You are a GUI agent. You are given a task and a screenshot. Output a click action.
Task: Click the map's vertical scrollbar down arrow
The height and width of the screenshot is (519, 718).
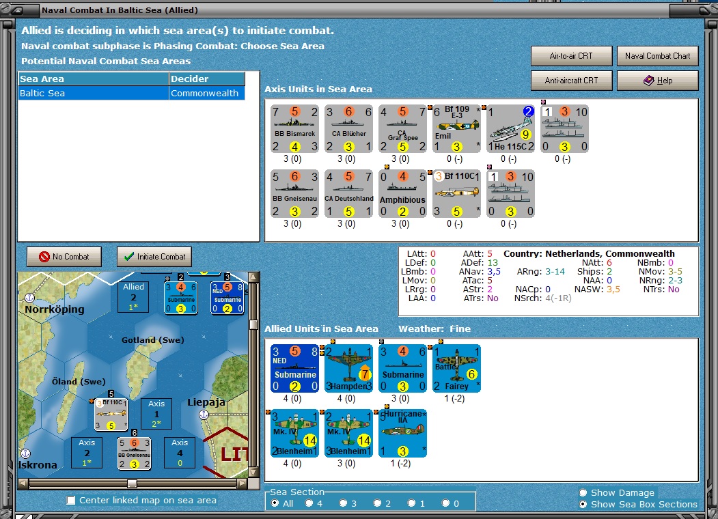point(253,472)
